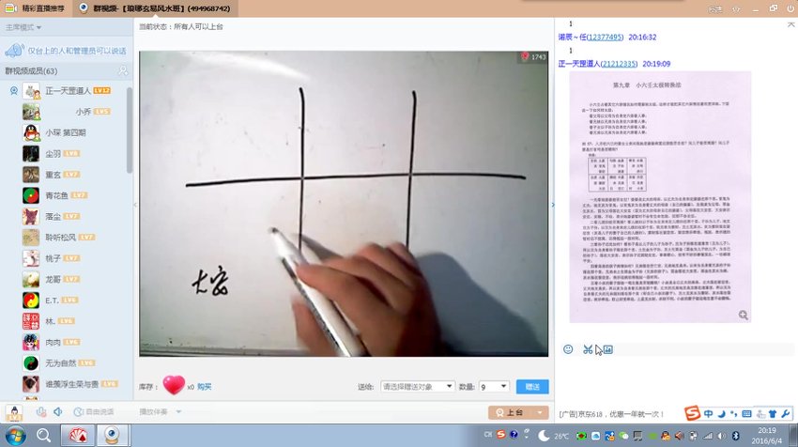Click the chat message input field
The width and height of the screenshot is (798, 447).
pyautogui.click(x=676, y=379)
